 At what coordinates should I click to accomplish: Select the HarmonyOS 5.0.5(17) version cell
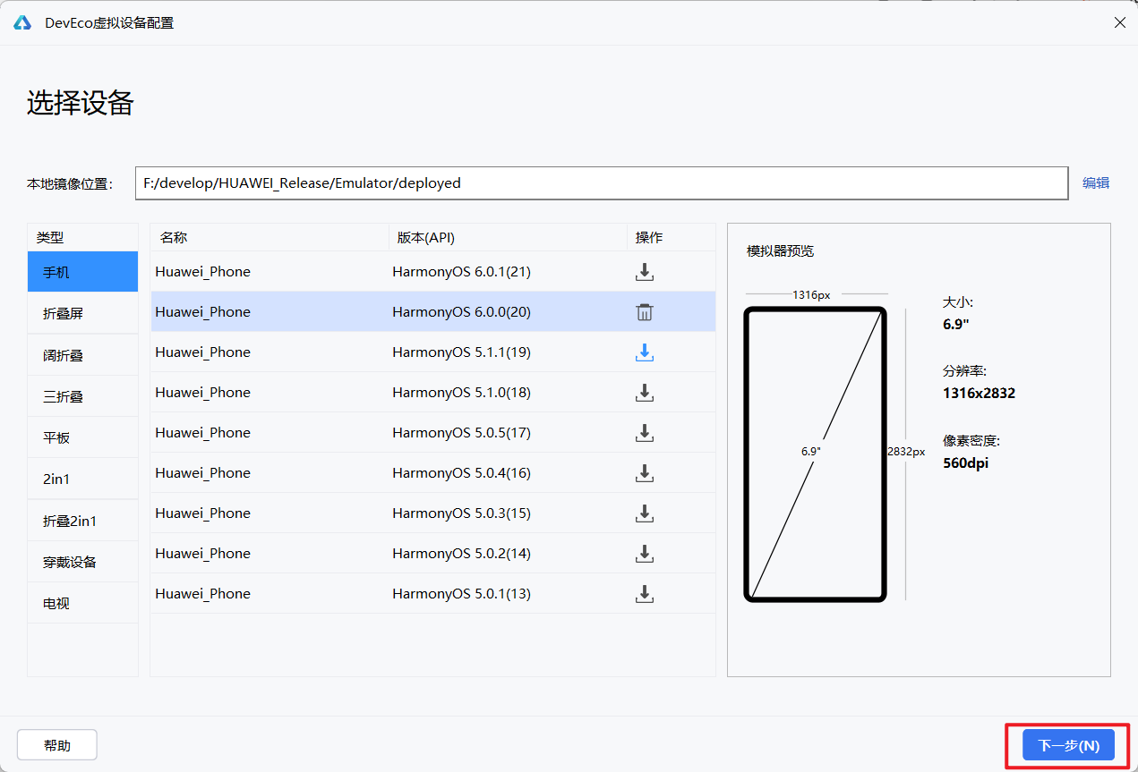coord(461,433)
